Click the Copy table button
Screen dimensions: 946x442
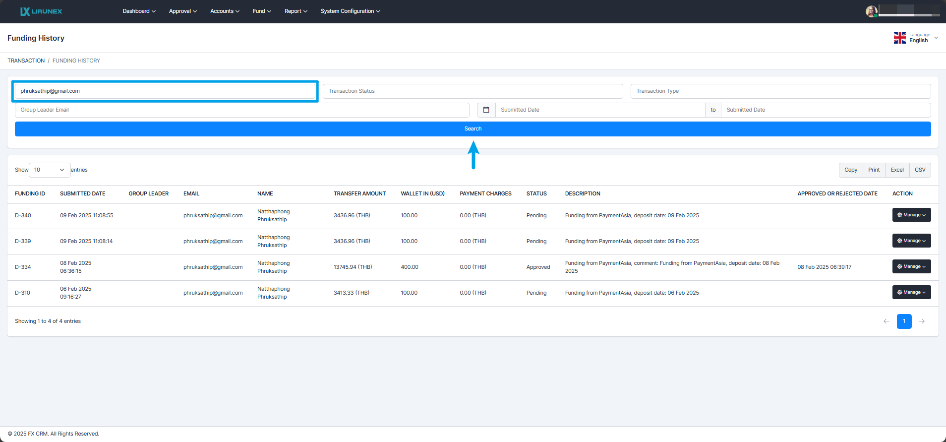point(850,170)
